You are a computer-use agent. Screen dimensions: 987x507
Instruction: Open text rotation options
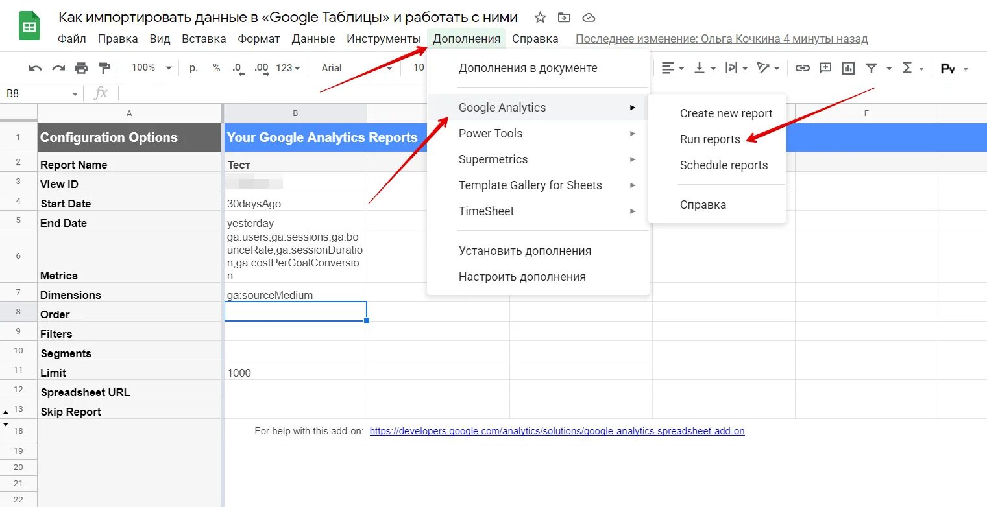[x=768, y=68]
